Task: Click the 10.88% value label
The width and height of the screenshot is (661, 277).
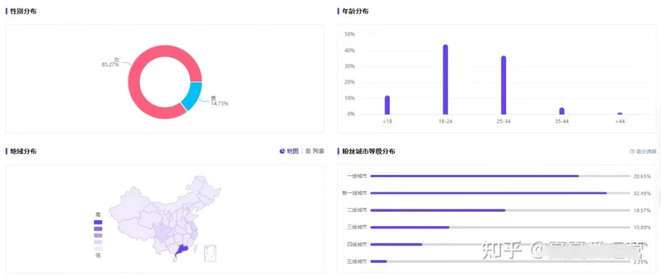Action: pos(642,227)
